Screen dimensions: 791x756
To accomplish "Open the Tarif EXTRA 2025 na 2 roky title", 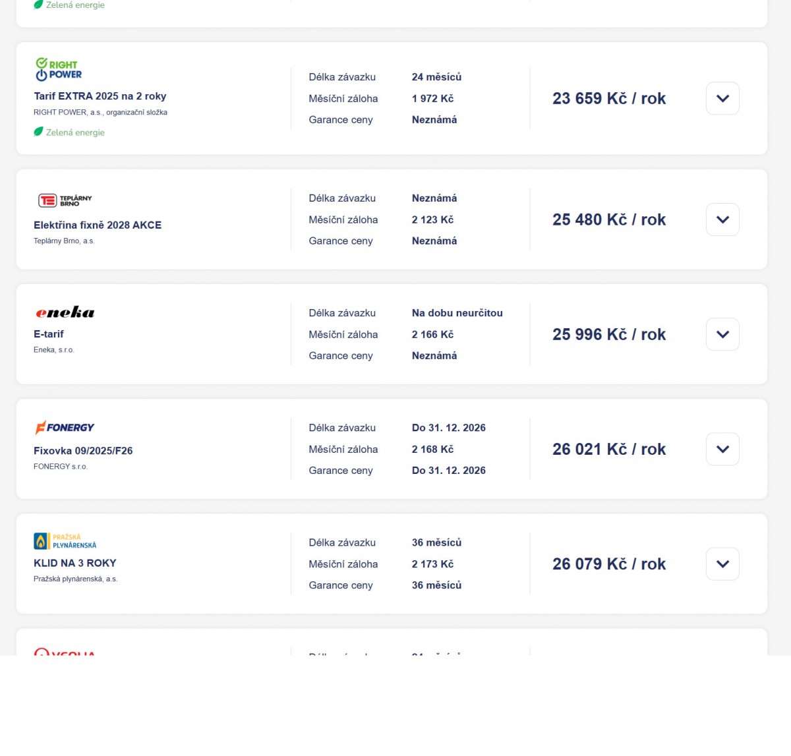I will [x=100, y=96].
